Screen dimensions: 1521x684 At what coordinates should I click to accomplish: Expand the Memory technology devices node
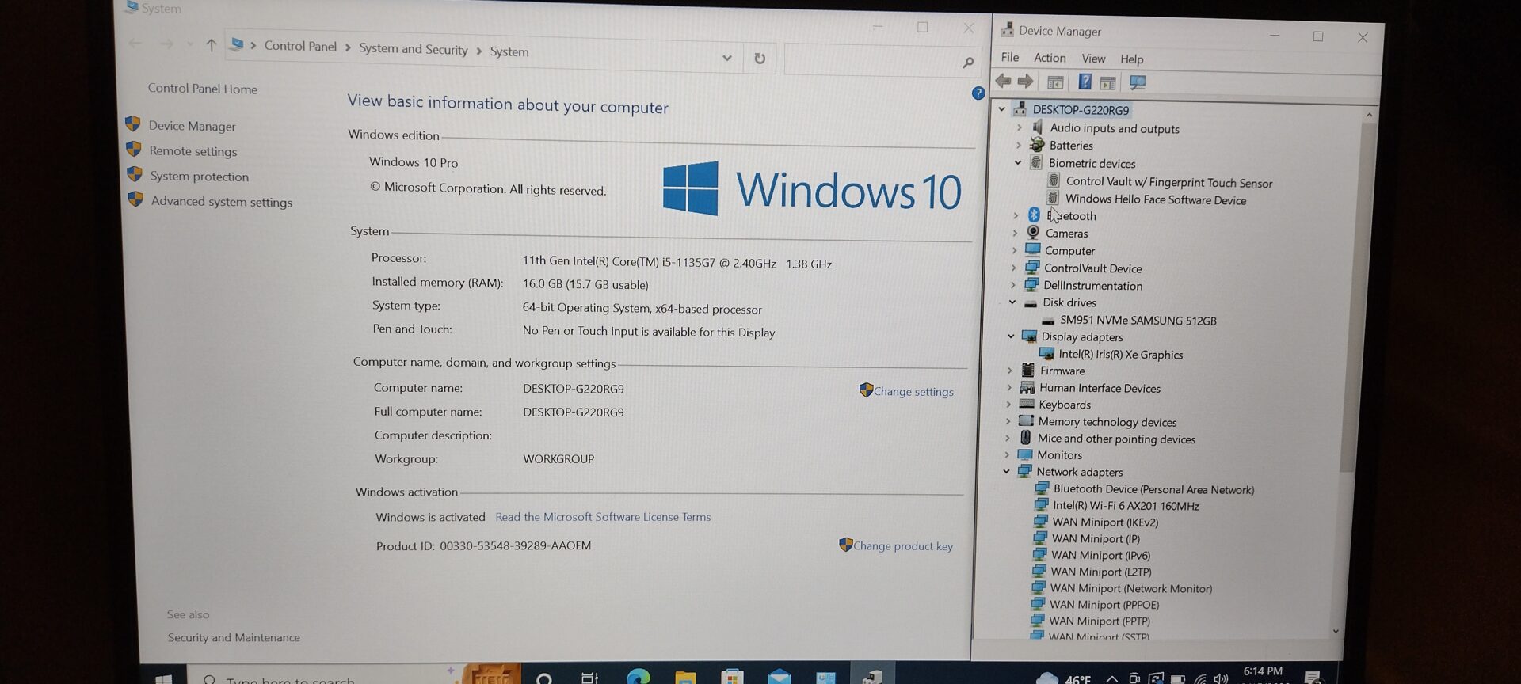(1008, 421)
